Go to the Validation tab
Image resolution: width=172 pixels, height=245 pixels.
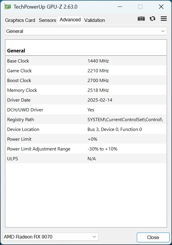tap(95, 20)
